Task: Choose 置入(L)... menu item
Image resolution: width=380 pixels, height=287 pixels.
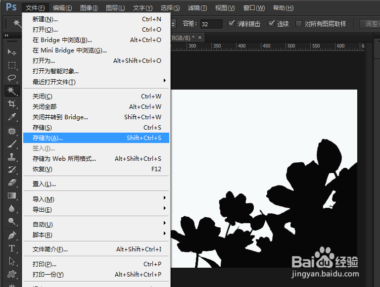Action: pos(96,184)
